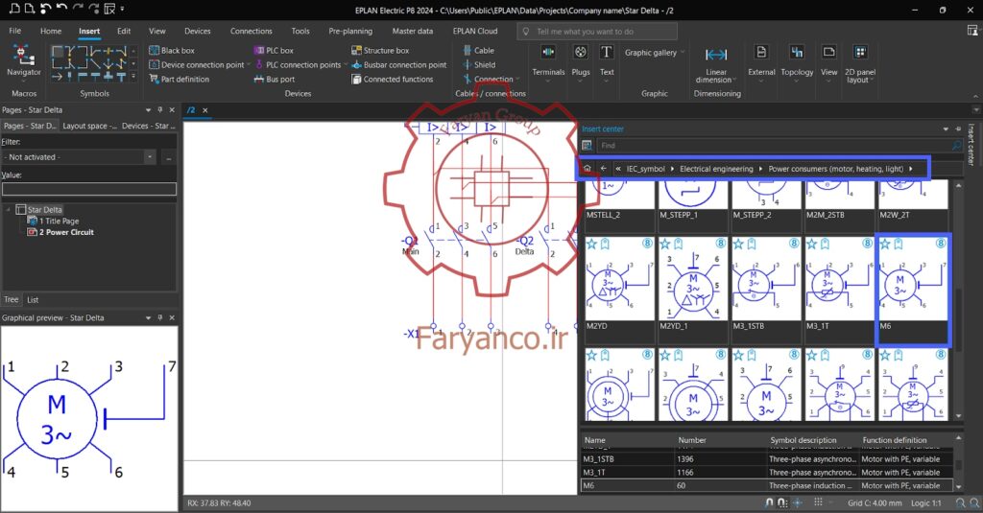
Task: Switch to the Devices ribbon tab
Action: point(198,31)
